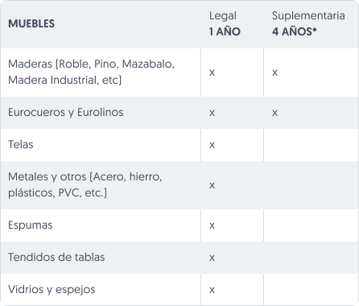359x306 pixels.
Task: Select the Tendidos de tablas row label
Action: pos(56,257)
